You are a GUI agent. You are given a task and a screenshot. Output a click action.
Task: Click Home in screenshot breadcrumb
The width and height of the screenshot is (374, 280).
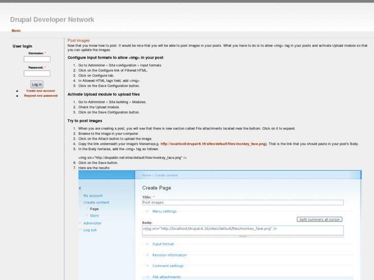pos(147,175)
